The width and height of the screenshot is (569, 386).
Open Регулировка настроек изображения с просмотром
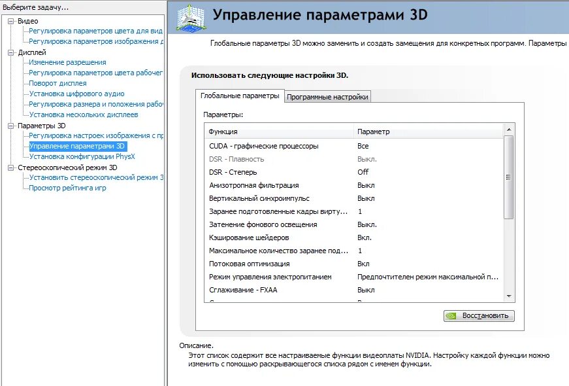(x=96, y=135)
